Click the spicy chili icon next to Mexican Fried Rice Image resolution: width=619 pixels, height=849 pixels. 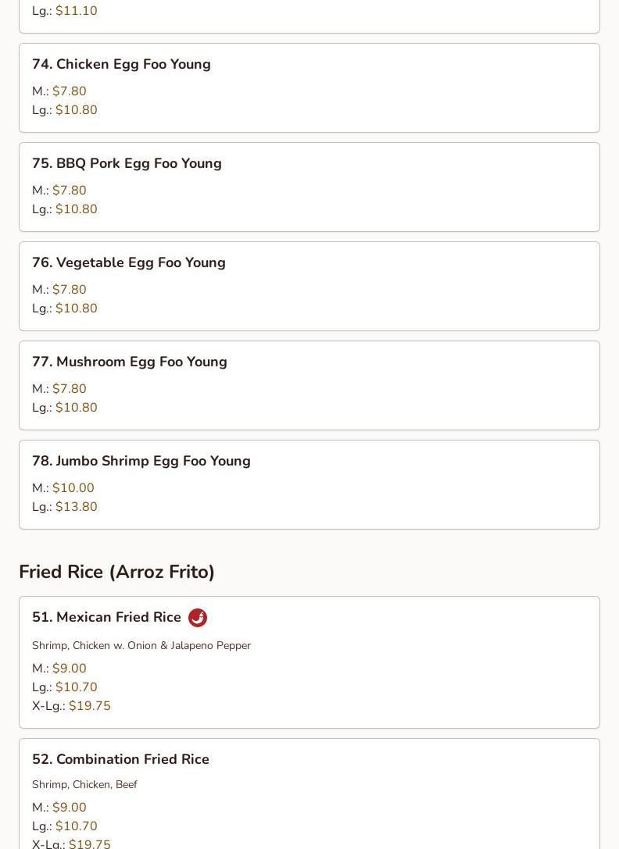(198, 618)
